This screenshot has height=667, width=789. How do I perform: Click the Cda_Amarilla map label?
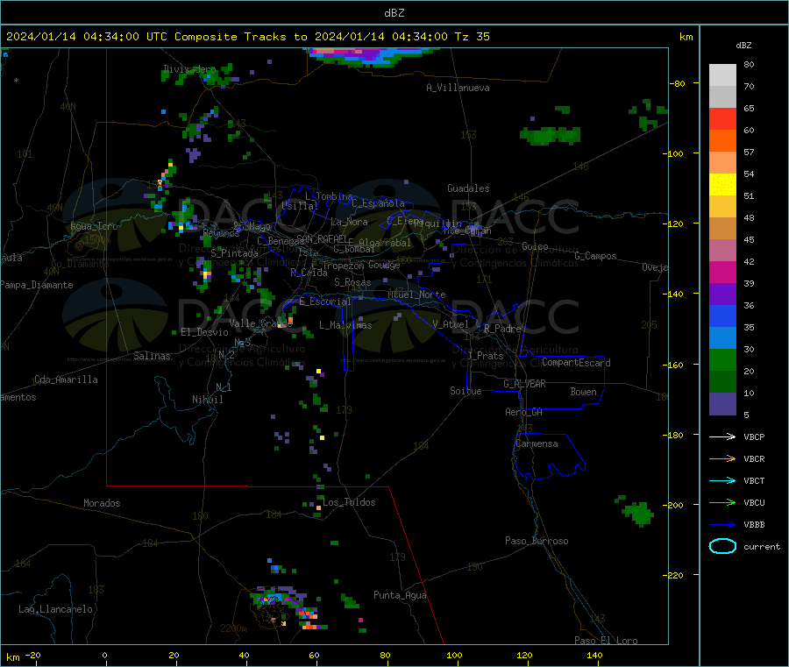(66, 380)
